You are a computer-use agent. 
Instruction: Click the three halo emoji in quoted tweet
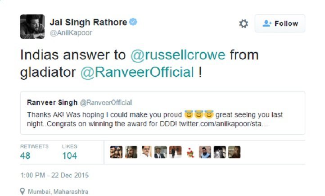tap(199, 114)
